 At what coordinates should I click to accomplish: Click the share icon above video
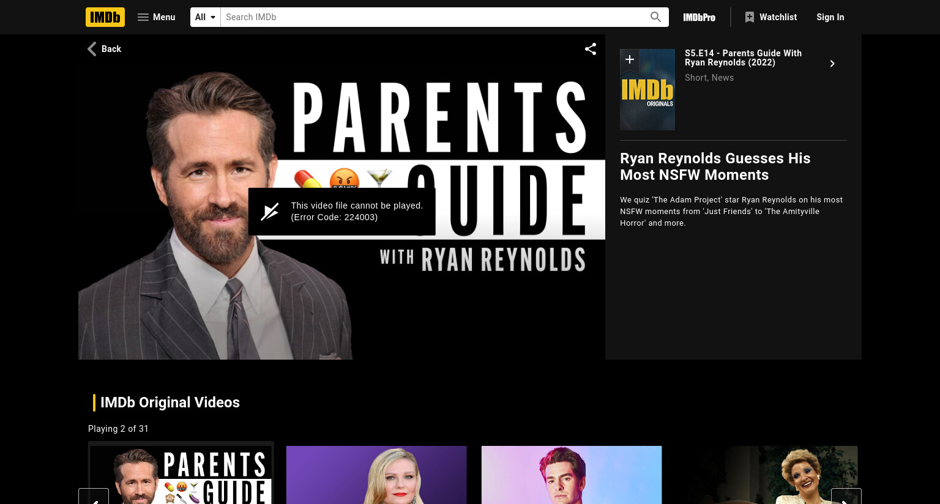tap(591, 49)
